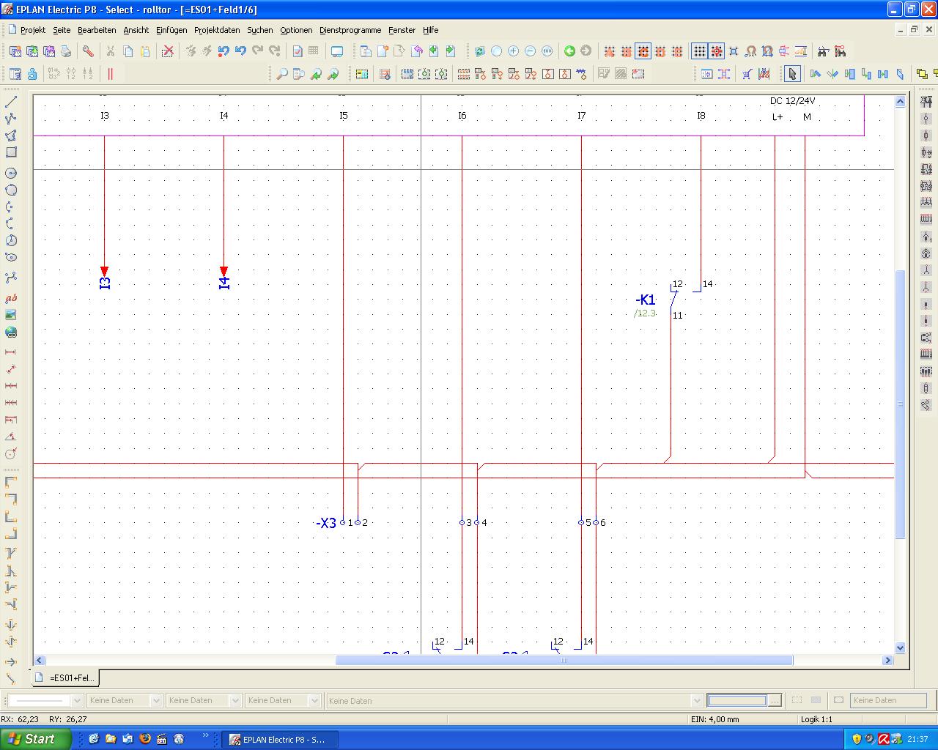Screen dimensions: 938x750
Task: Select the angle dimension tool
Action: click(11, 437)
